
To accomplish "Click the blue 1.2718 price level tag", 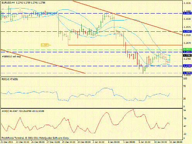I will pos(187,66).
